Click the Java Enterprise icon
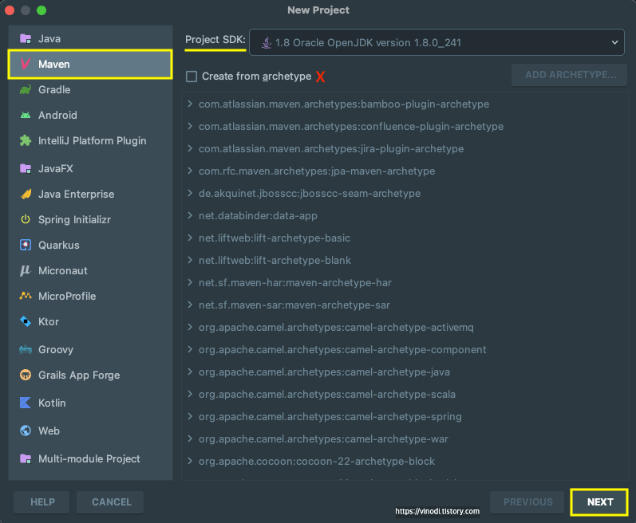The width and height of the screenshot is (636, 523). click(x=26, y=194)
